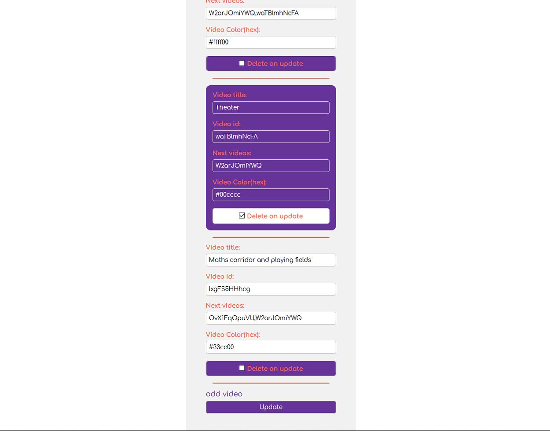Screen dimensions: 550x431
Task: Click Next videos field with OvX1EqOpuVU,W2arJOmiYWQ
Action: coord(271,318)
